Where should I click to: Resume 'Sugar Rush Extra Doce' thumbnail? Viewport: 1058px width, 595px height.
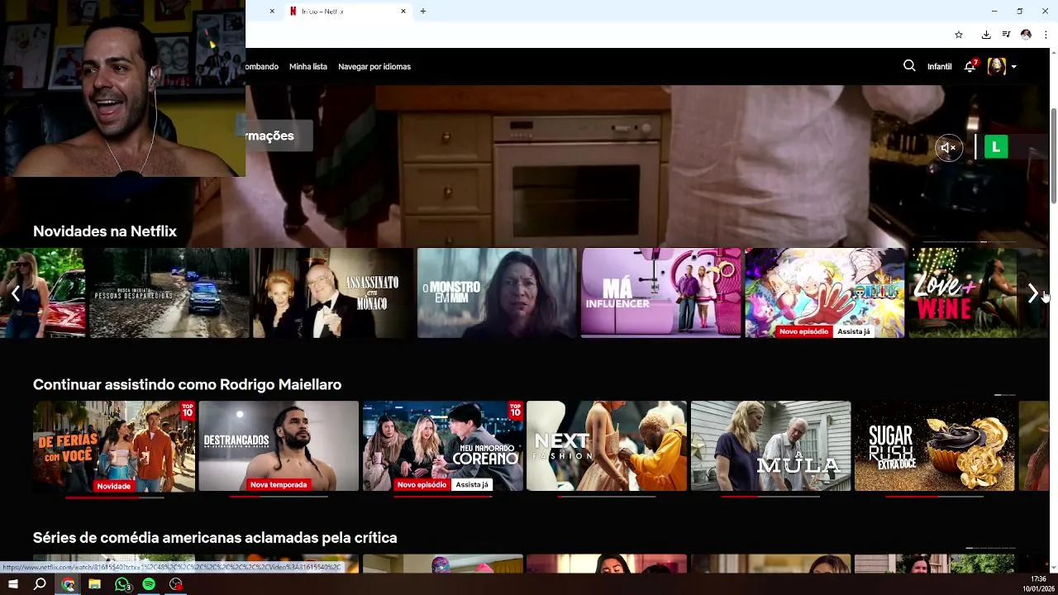pyautogui.click(x=935, y=446)
